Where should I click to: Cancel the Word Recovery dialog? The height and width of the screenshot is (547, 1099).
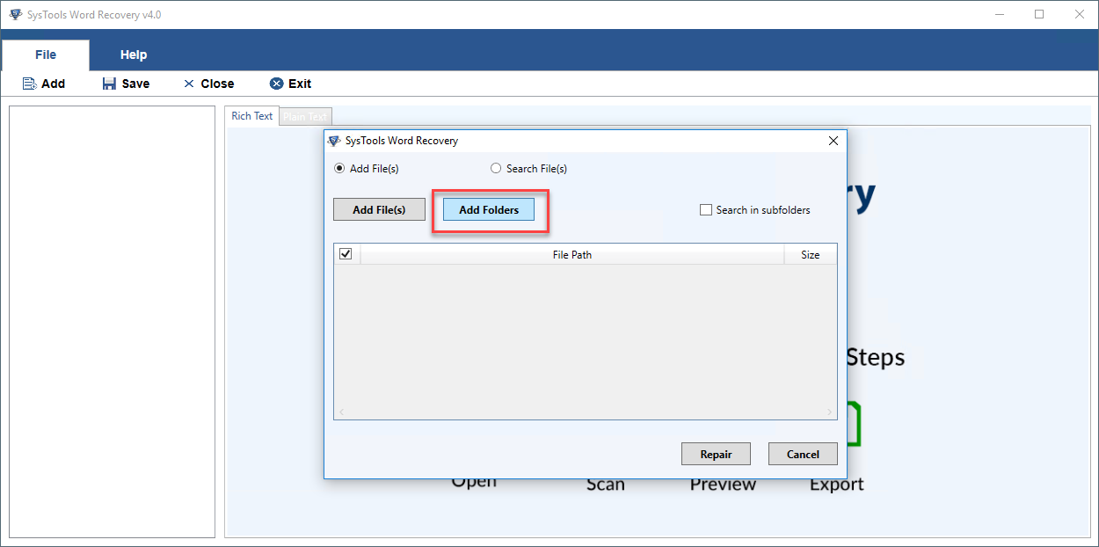click(x=803, y=454)
